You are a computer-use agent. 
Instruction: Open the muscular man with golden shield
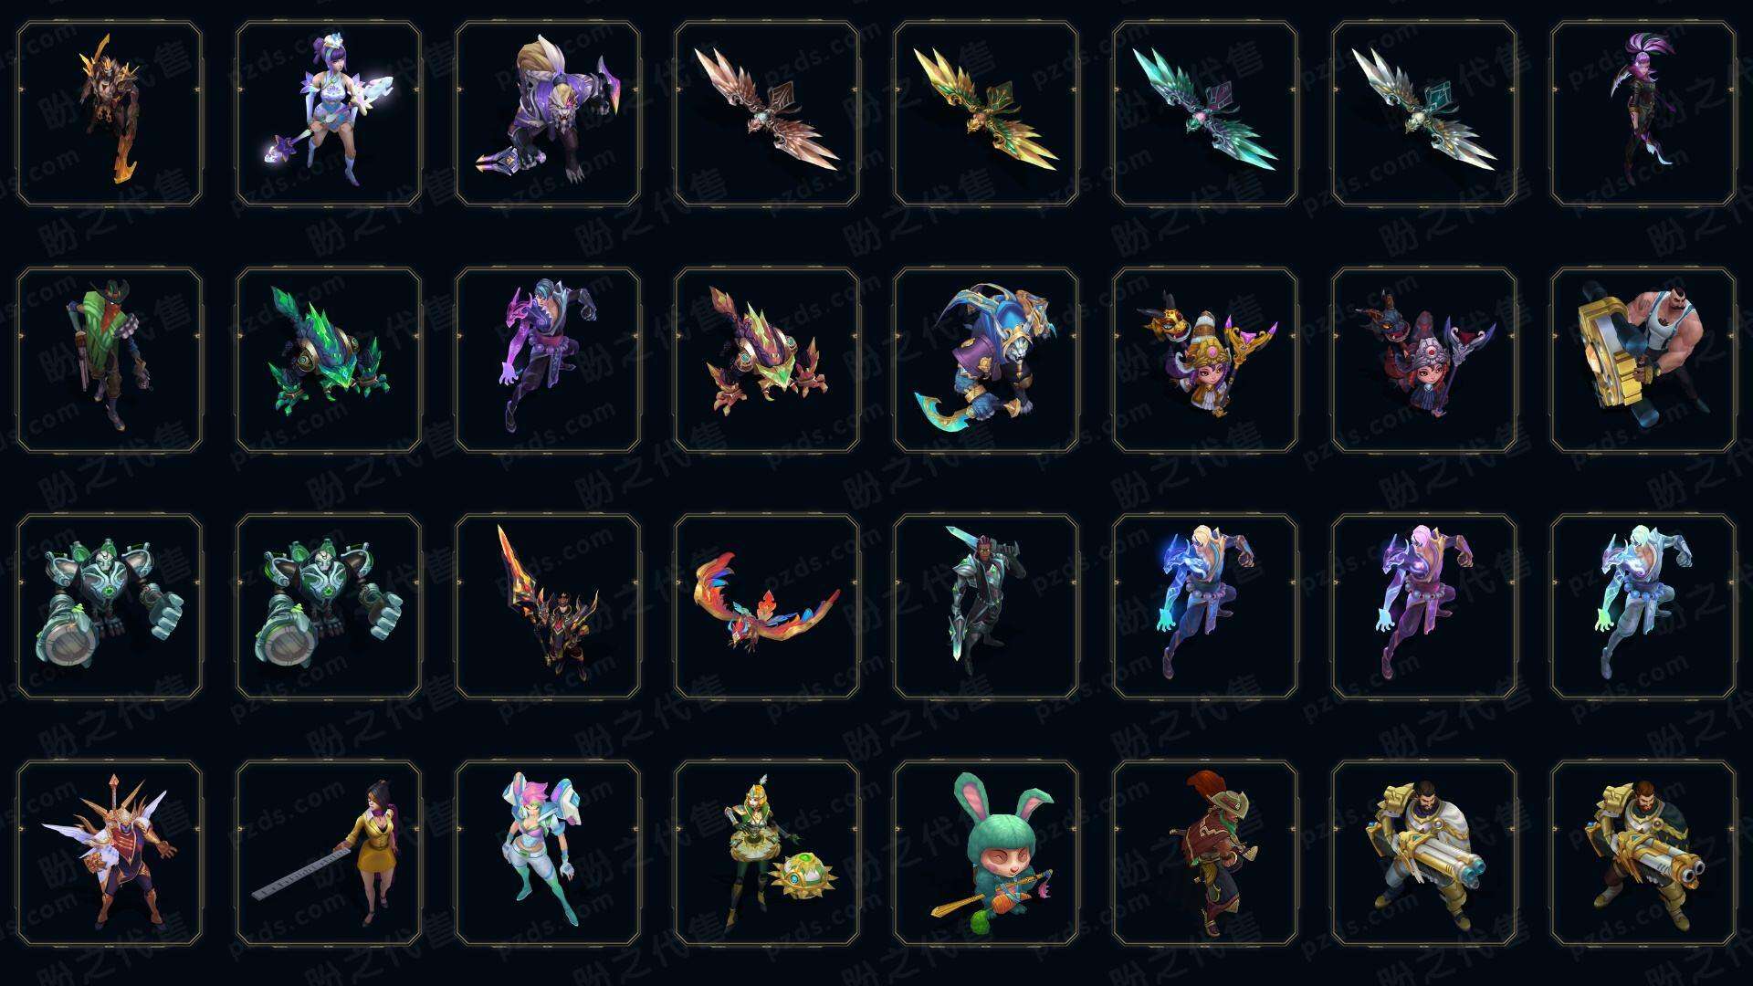(x=1643, y=360)
